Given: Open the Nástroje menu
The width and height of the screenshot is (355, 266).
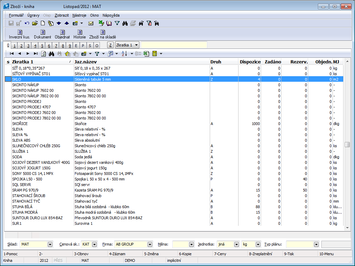Looking at the screenshot, I should (79, 15).
